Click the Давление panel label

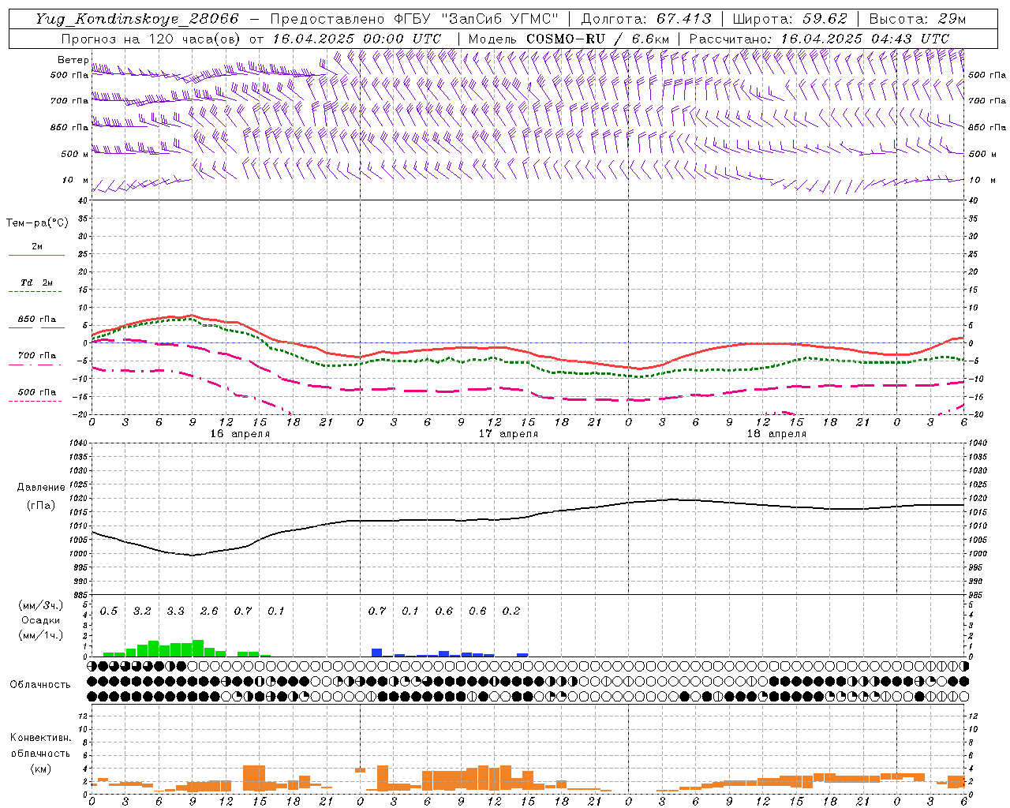tap(40, 488)
